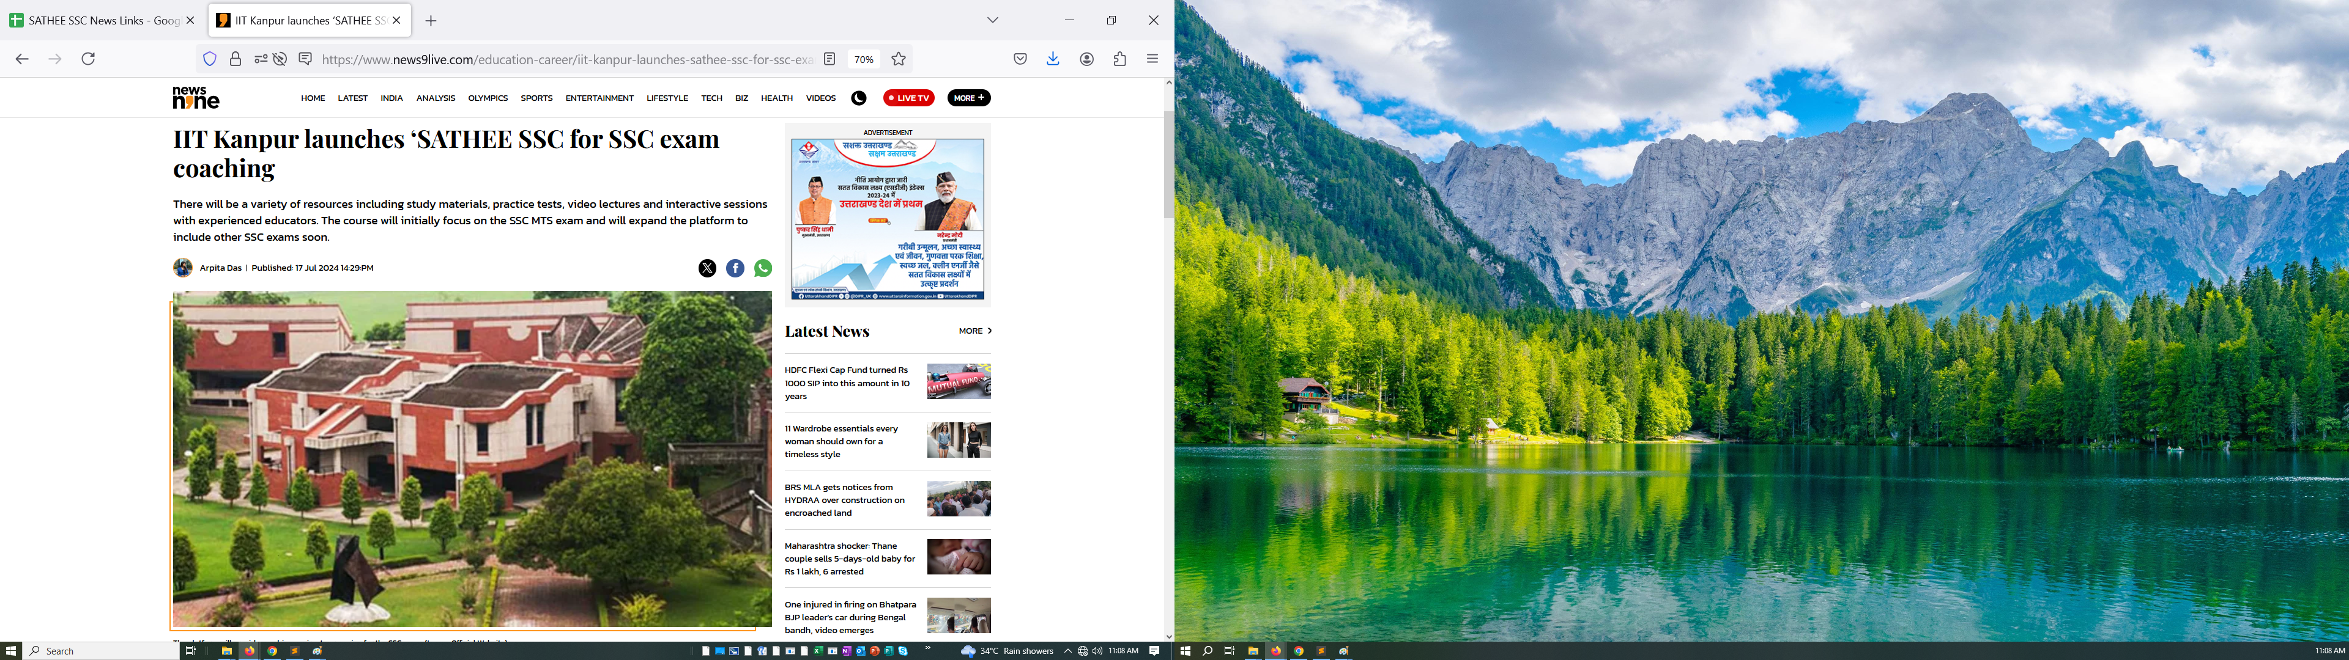Open site permissions icon in address bar

(x=261, y=59)
